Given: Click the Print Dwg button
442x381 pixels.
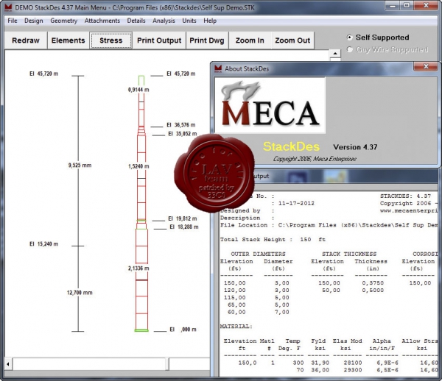Looking at the screenshot, I should 206,40.
